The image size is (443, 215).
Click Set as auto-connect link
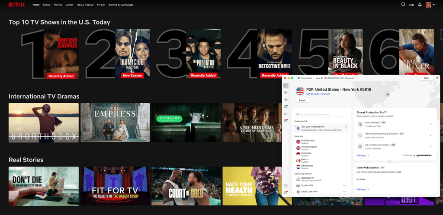click(318, 94)
